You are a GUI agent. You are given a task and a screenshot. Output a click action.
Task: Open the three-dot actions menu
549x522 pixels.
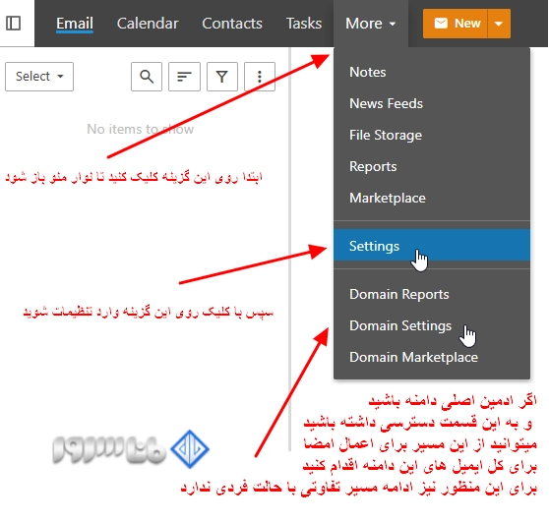[260, 77]
